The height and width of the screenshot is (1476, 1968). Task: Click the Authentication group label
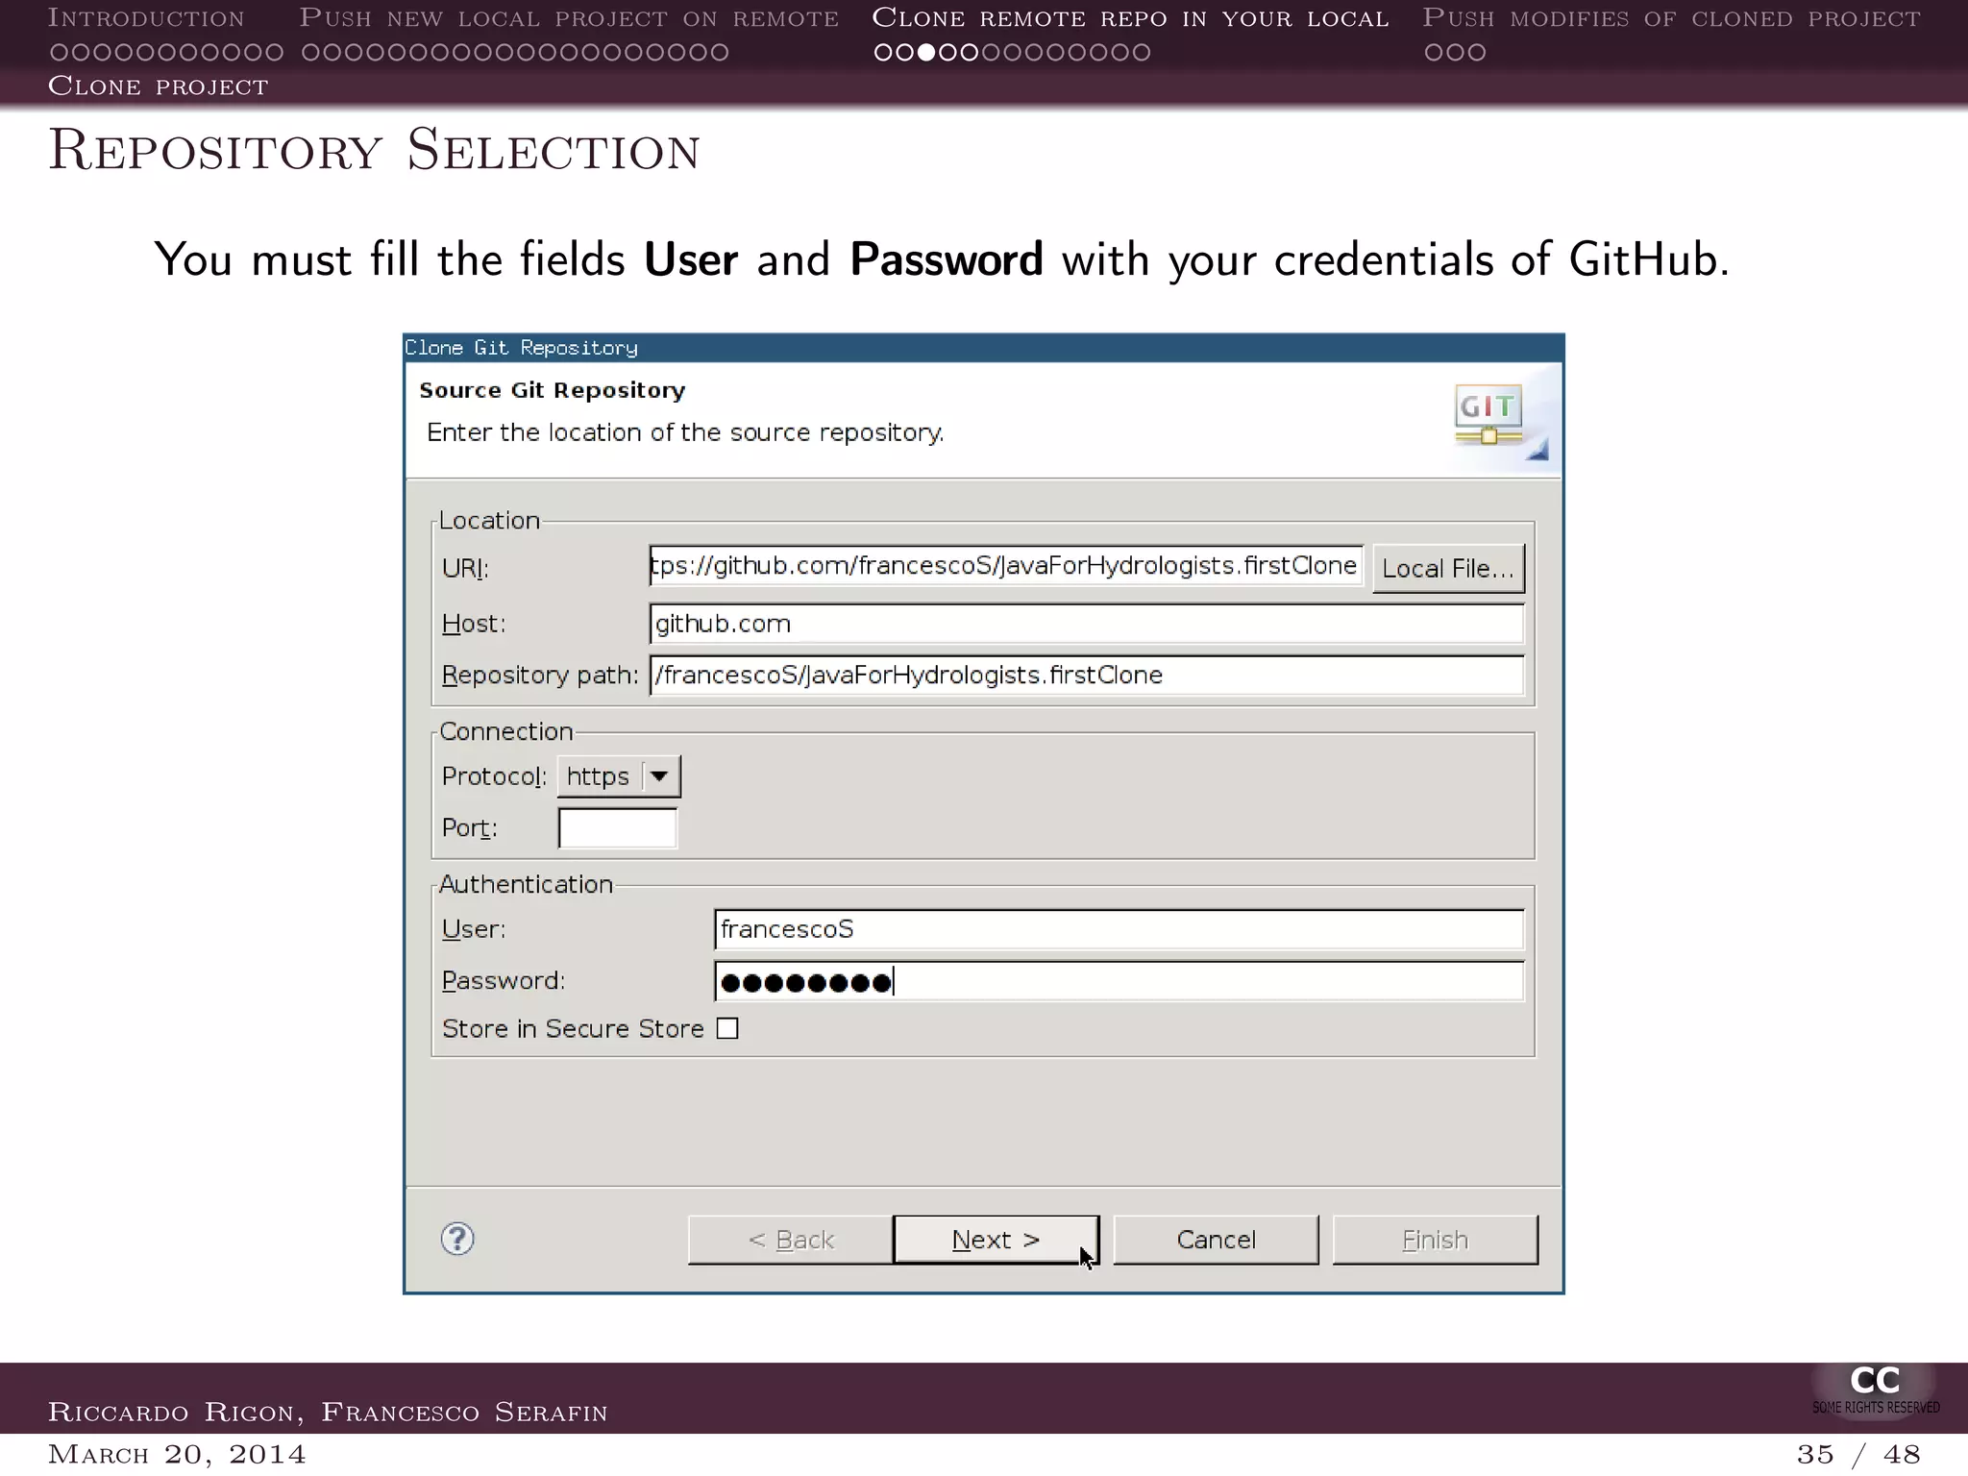click(526, 884)
